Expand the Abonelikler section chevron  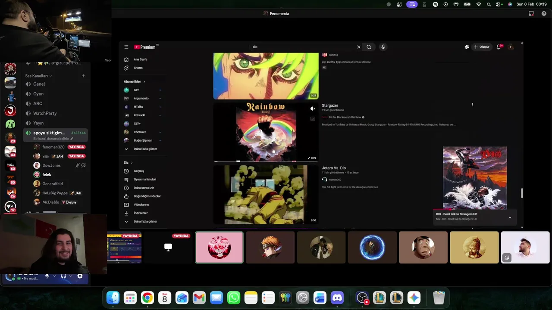pyautogui.click(x=144, y=81)
